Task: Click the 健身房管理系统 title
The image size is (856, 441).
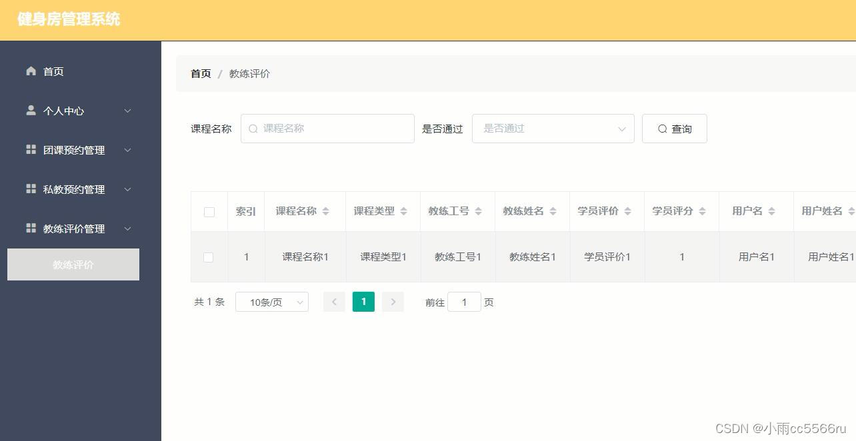Action: pos(69,19)
